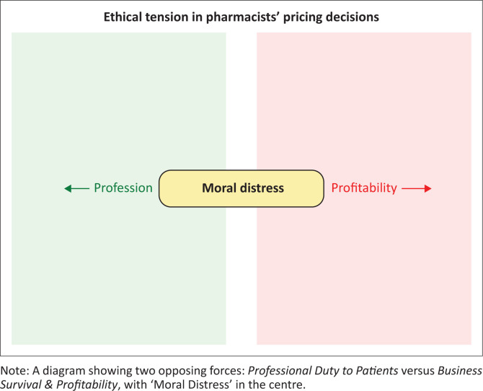Click the red Profitability label
The height and width of the screenshot is (391, 483).
coord(364,188)
